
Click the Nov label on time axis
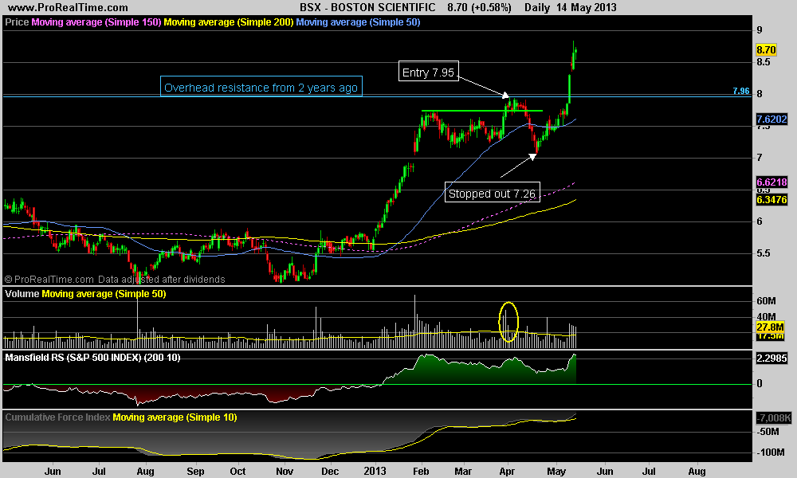click(x=285, y=472)
